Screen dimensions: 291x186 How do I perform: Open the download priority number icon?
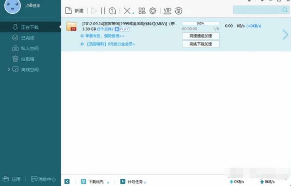[112, 11]
